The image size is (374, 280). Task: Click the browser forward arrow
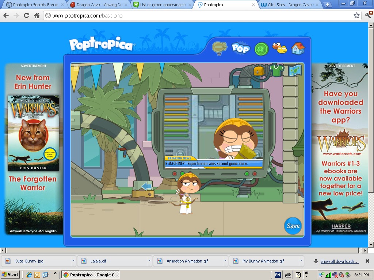(x=16, y=16)
